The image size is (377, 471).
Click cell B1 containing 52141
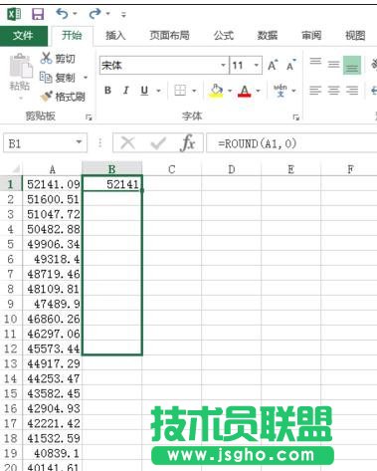[x=112, y=183]
